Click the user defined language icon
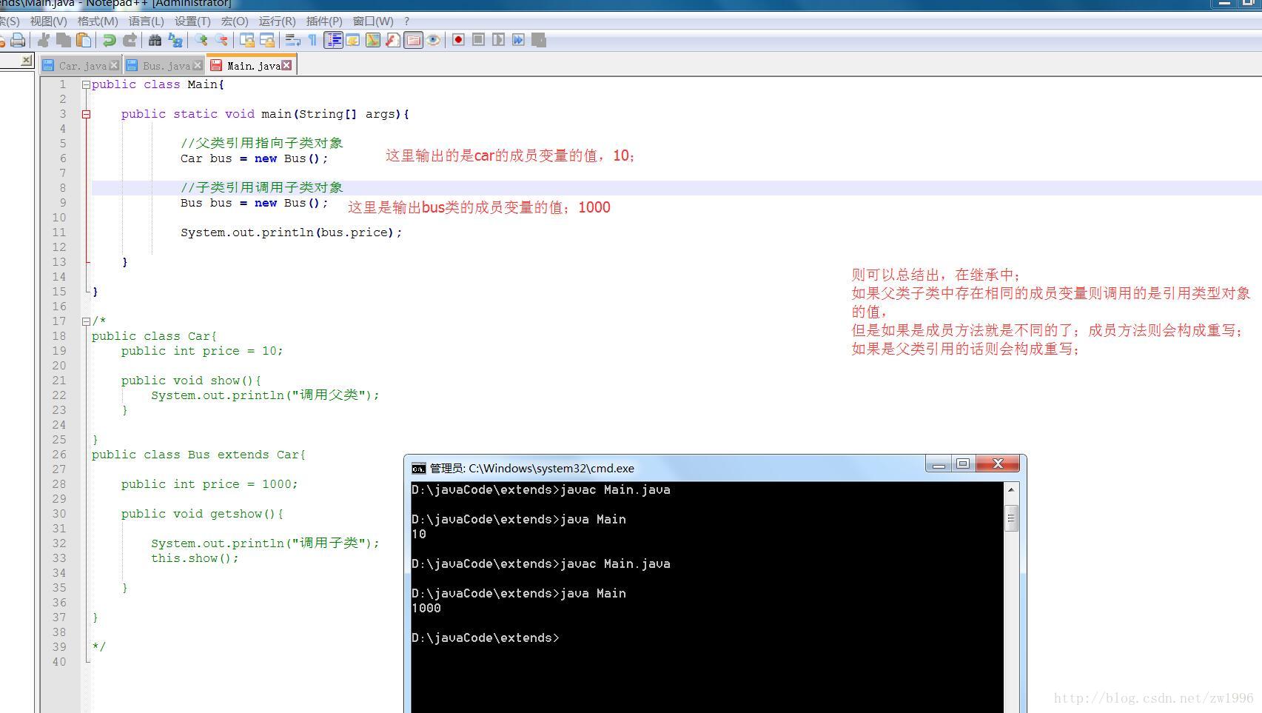 pos(353,40)
